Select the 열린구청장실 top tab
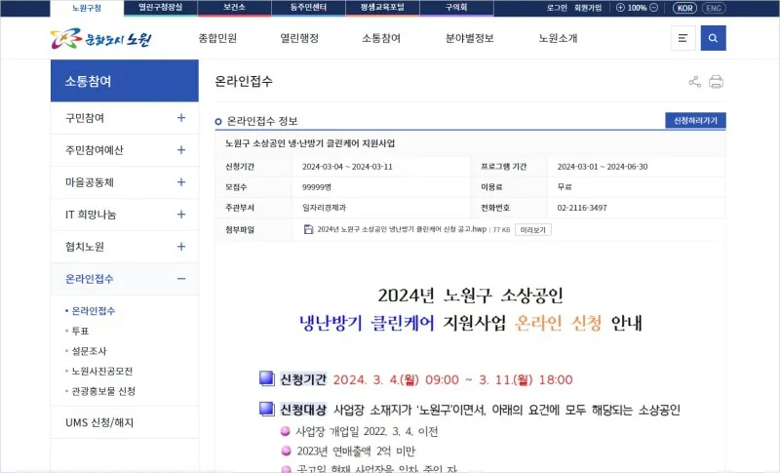 click(x=160, y=8)
